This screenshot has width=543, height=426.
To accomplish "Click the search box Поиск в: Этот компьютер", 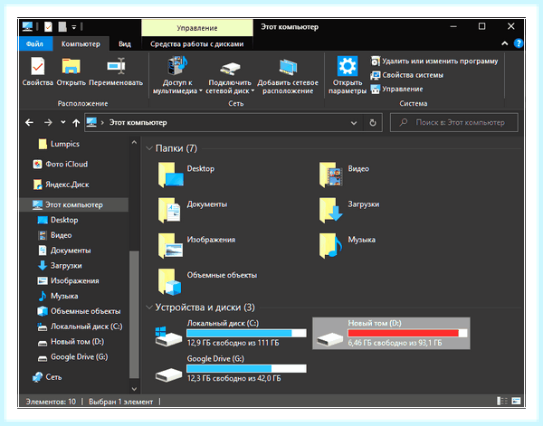I will tap(454, 122).
